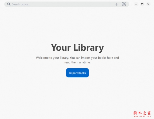Screen dimensions: 154x119
Task: Click the empty right end of the search bar
Action: [x=128, y=4]
